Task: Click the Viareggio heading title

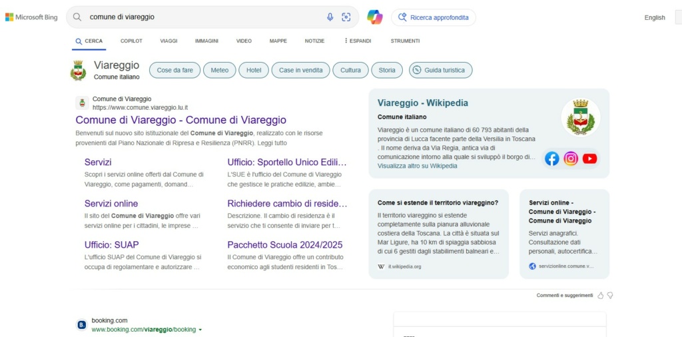Action: (x=117, y=66)
